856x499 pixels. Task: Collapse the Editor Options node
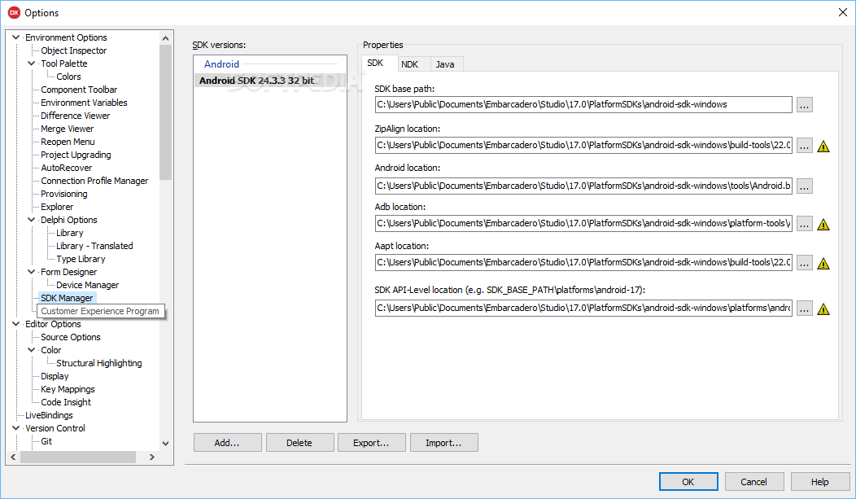(15, 324)
